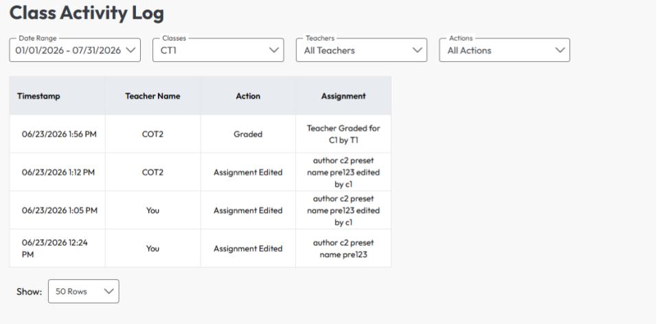This screenshot has height=324, width=668.
Task: Select the 06/23/2026 1:56 PM Graded row
Action: (x=200, y=134)
